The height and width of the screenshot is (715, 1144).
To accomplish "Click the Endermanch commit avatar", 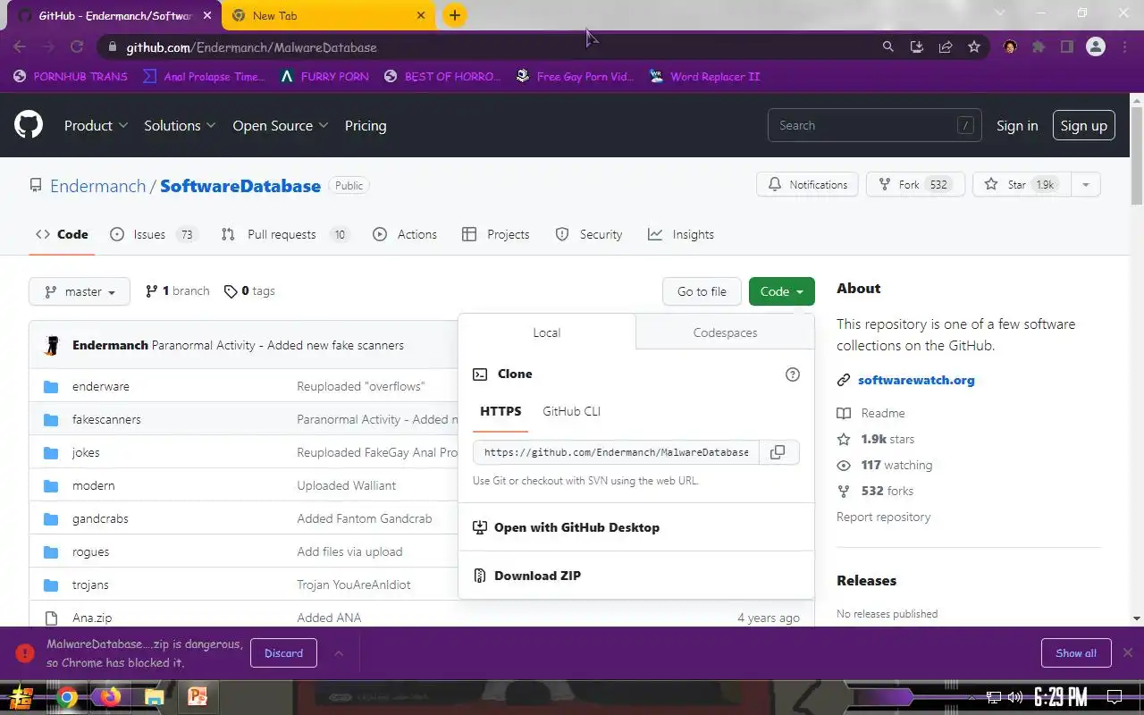I will [52, 345].
